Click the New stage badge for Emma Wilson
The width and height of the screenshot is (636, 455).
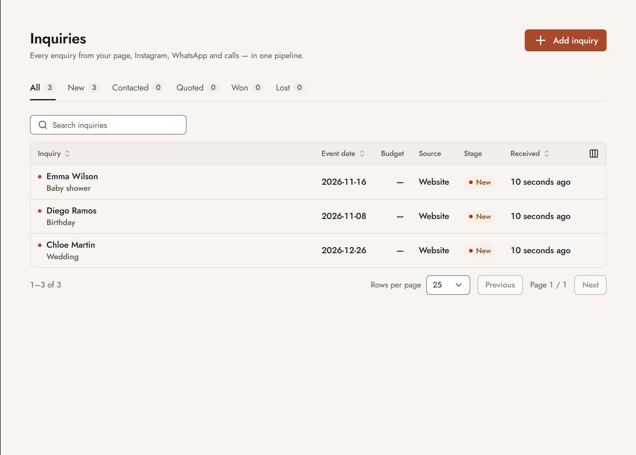coord(480,182)
